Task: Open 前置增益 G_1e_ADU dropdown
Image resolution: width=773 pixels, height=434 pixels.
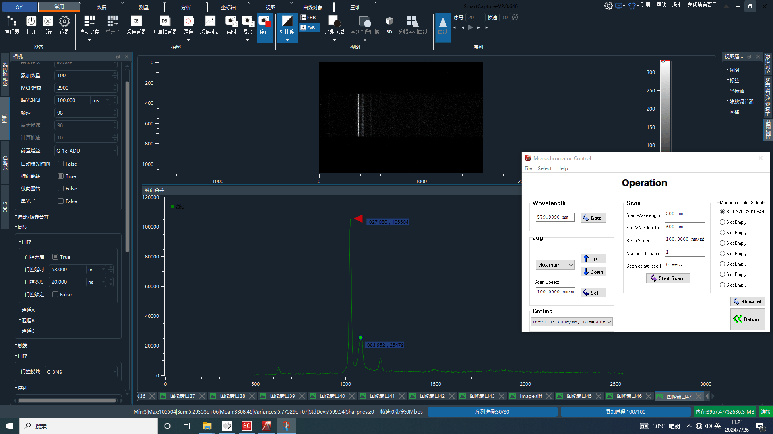Action: (86, 151)
